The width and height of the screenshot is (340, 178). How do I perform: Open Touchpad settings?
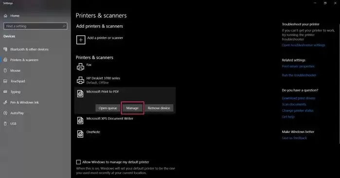pyautogui.click(x=18, y=81)
